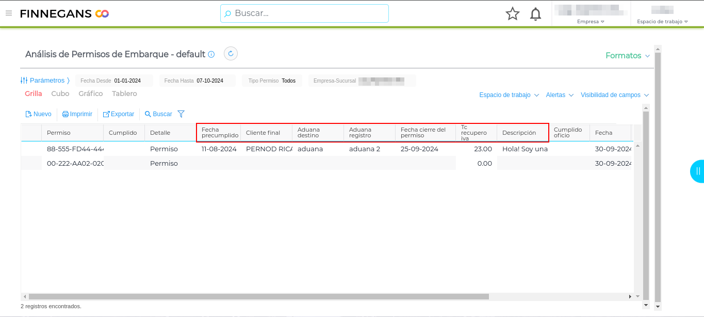Viewport: 704px width, 317px height.
Task: Click Tipo Permiso value Todos
Action: point(288,81)
